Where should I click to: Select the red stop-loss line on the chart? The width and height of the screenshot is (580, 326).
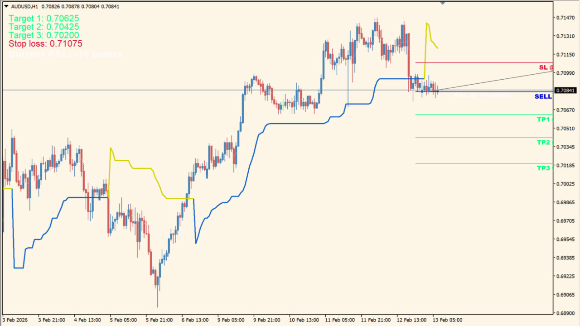pos(476,62)
